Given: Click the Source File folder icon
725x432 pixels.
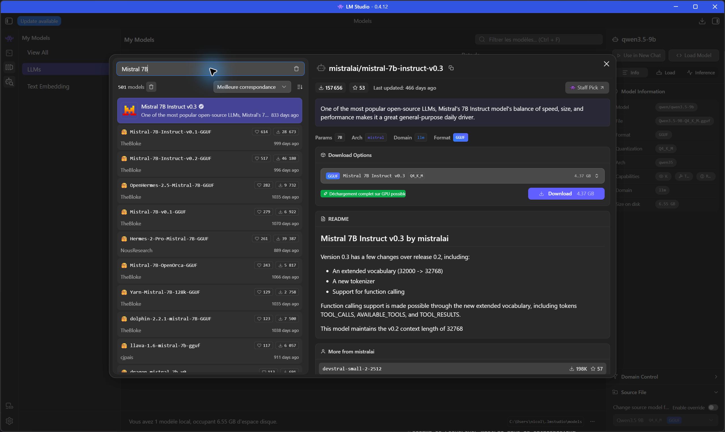Looking at the screenshot, I should point(615,392).
